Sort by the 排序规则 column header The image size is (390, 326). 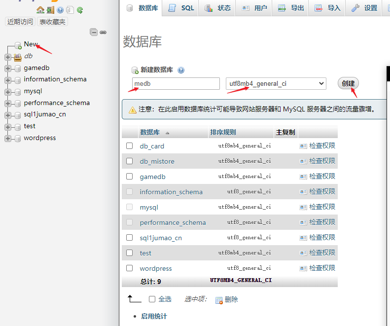click(223, 132)
